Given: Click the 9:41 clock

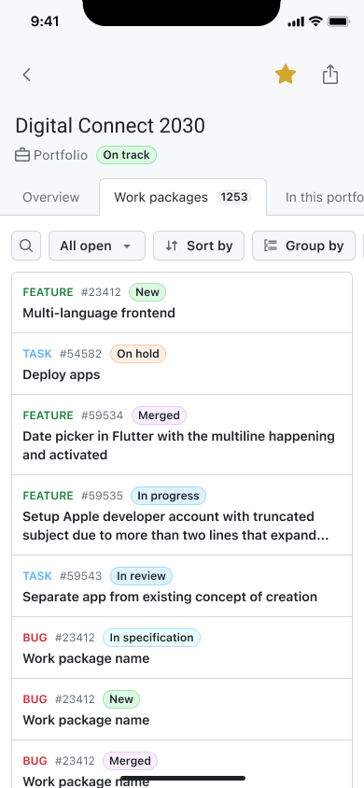Looking at the screenshot, I should point(45,21).
